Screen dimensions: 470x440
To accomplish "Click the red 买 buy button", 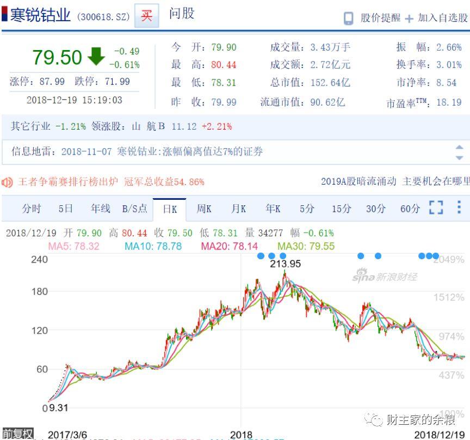I will 146,16.
